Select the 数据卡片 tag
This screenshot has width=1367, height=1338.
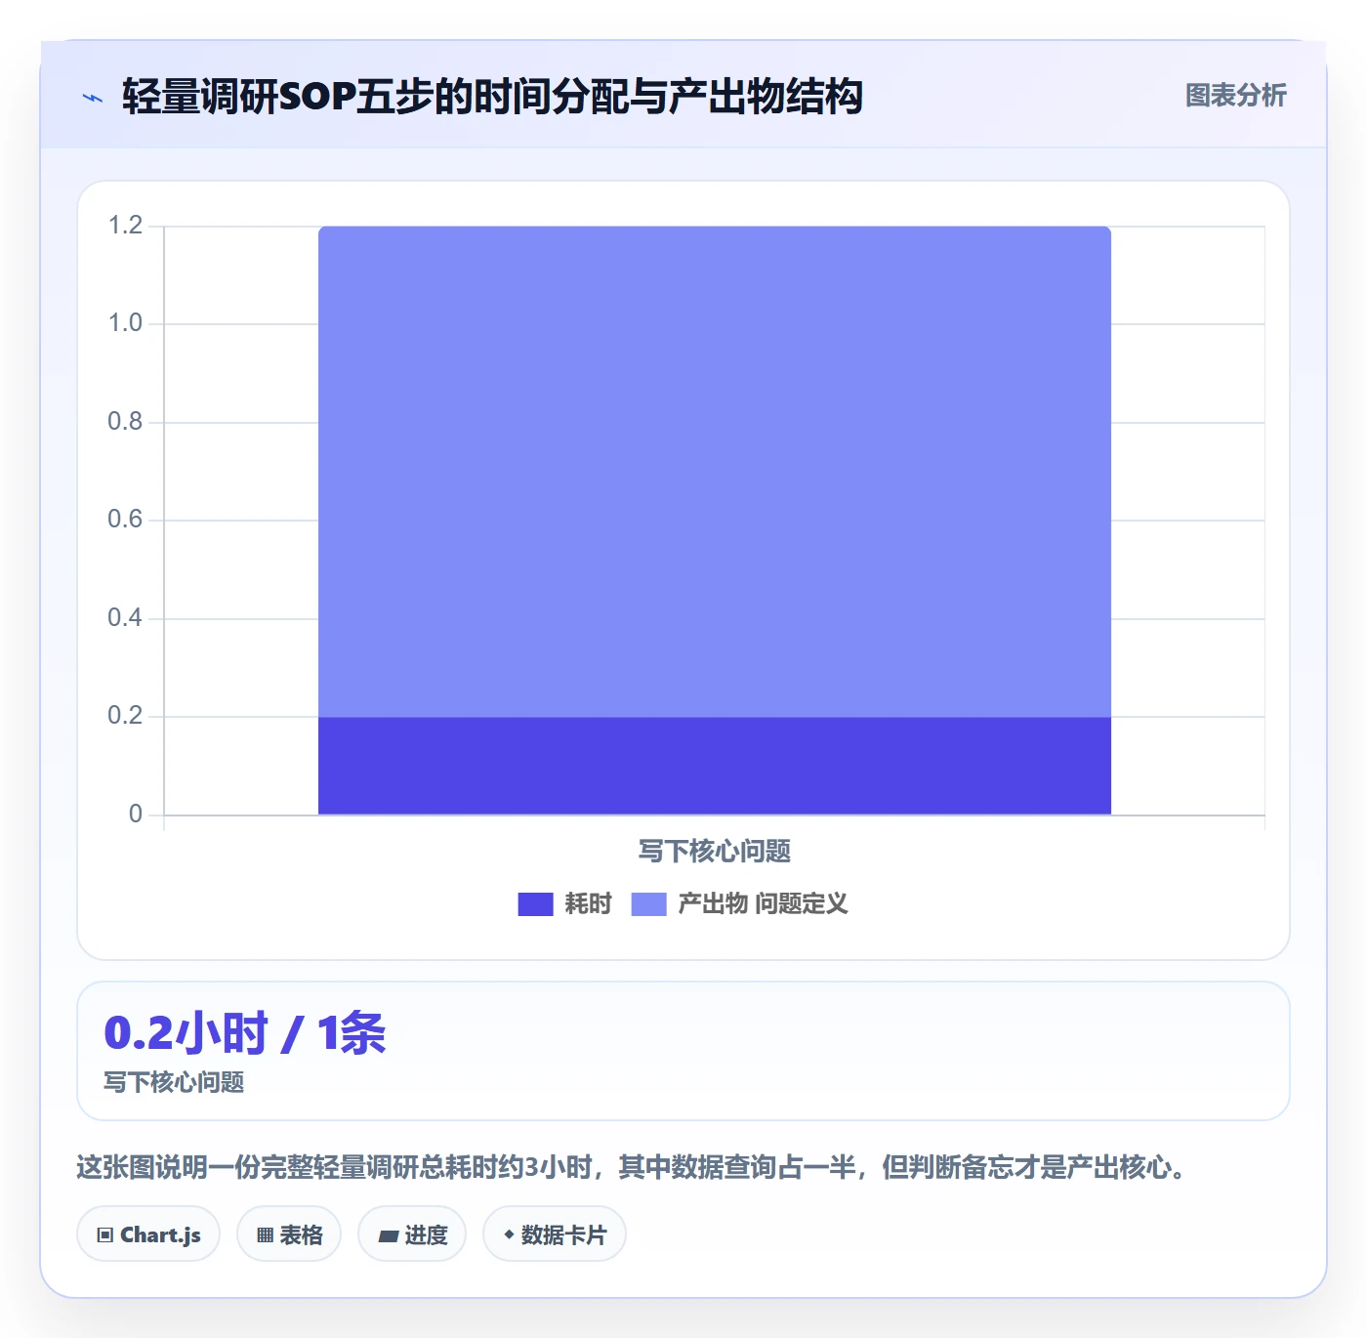(x=555, y=1234)
